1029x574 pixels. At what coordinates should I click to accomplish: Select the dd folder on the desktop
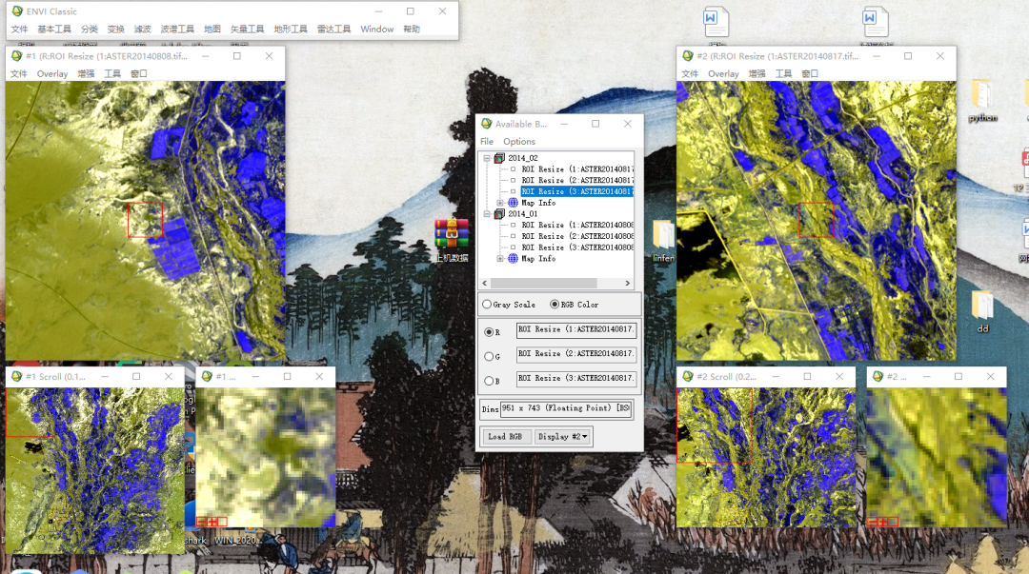[982, 307]
